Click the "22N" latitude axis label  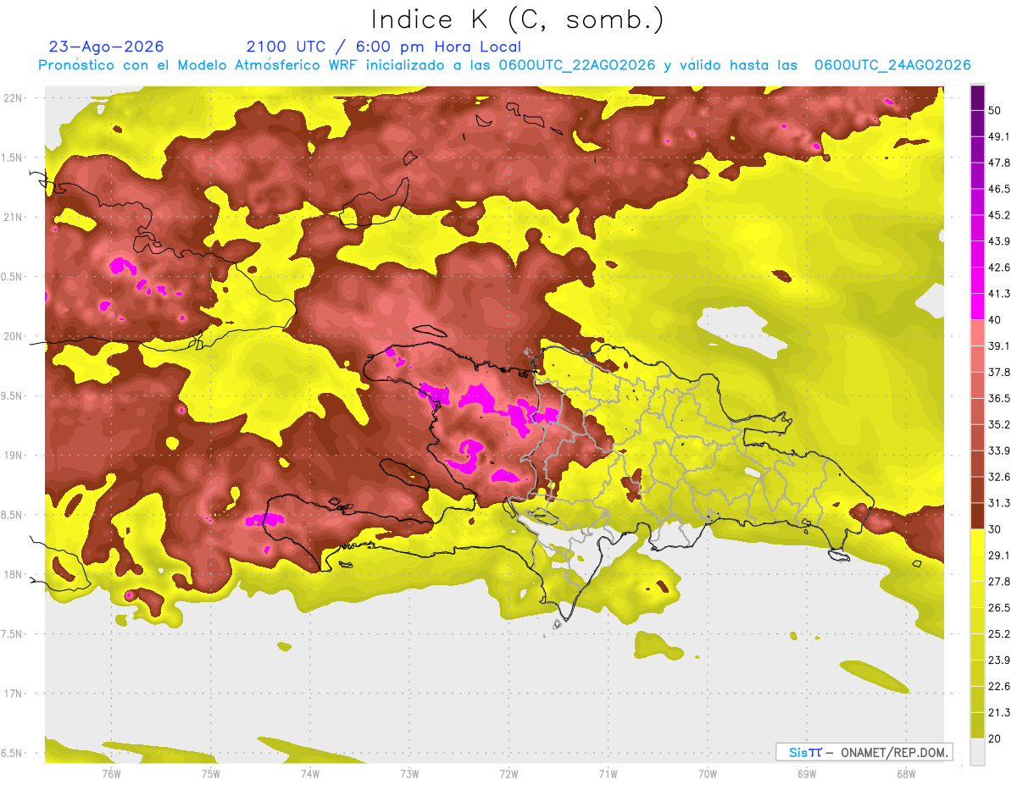[x=14, y=97]
